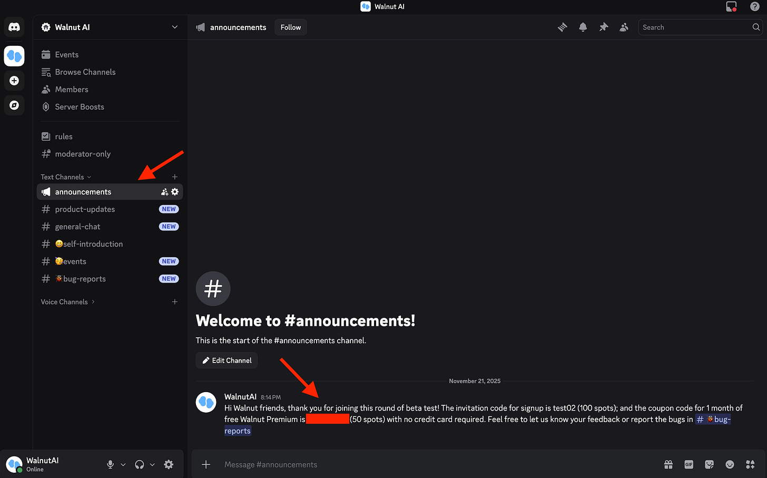Open the sticker picker

pyautogui.click(x=710, y=464)
